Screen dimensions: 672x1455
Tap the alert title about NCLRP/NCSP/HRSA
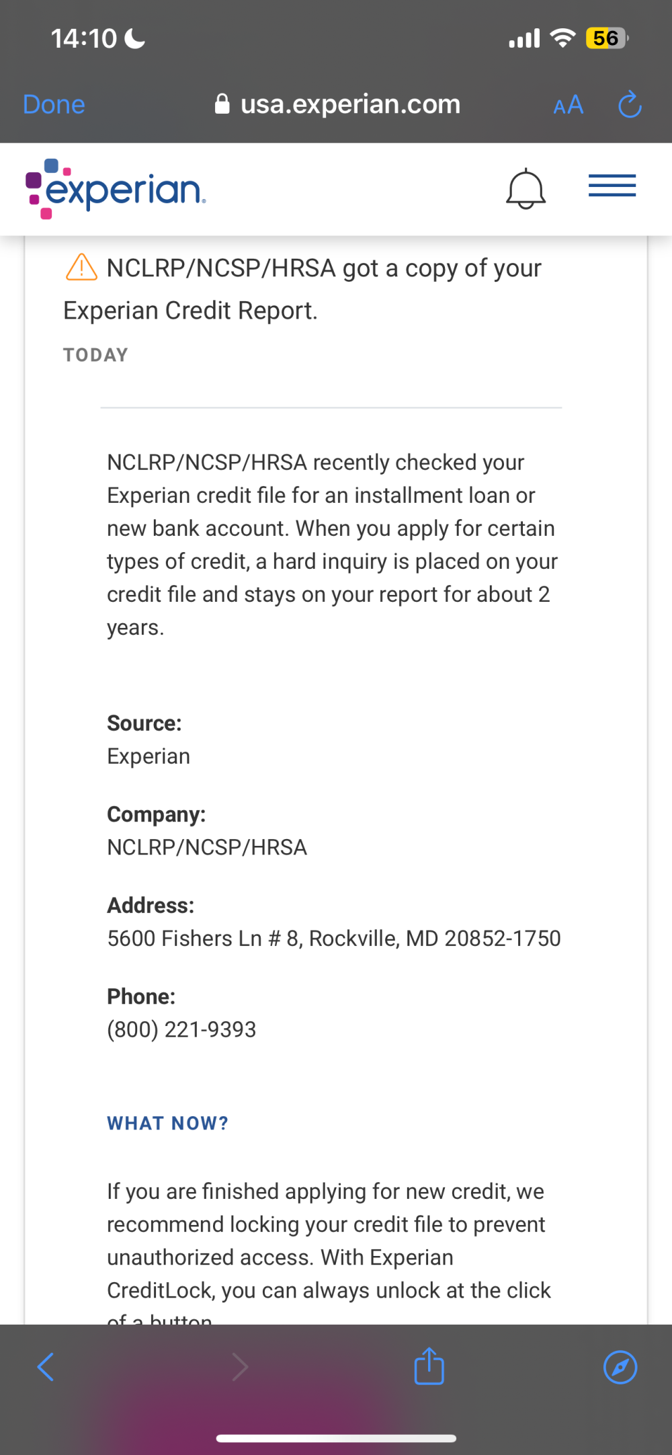[302, 289]
